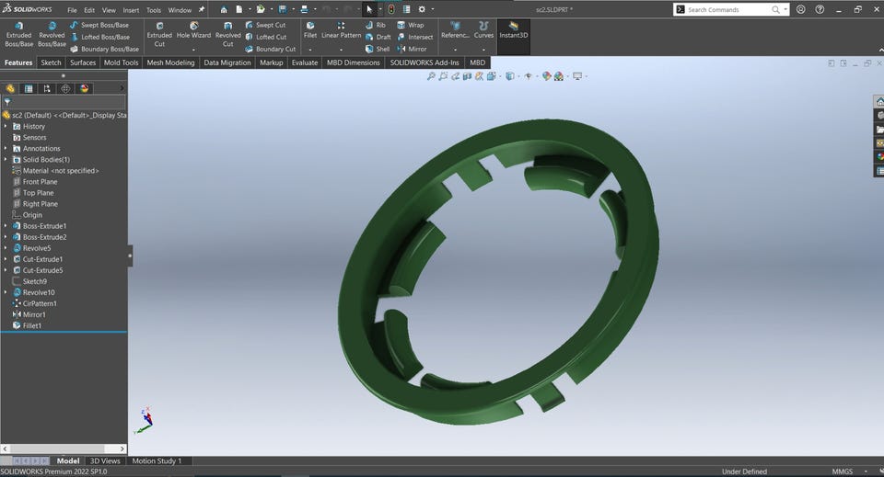Click the MMGS unit system button
The width and height of the screenshot is (884, 477).
coord(842,471)
